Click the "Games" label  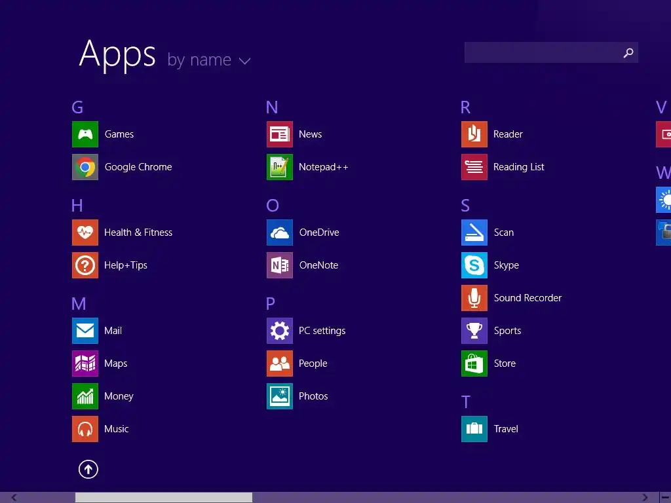(x=119, y=134)
